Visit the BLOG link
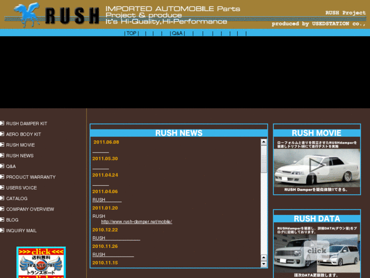Screen dimensions: 370x278 pyautogui.click(x=12, y=220)
